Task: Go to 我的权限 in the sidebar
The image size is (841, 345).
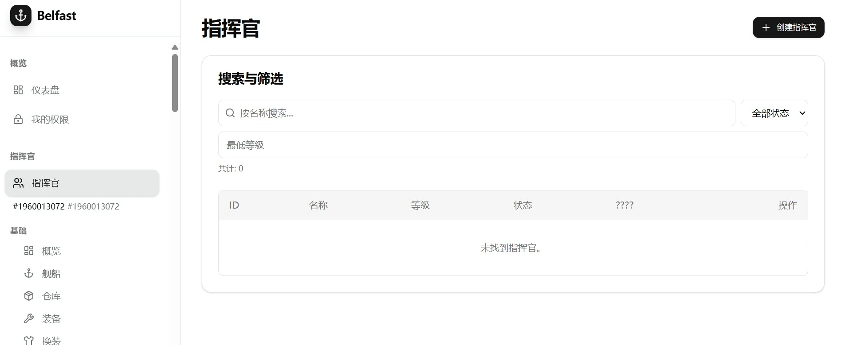Action: click(82, 120)
